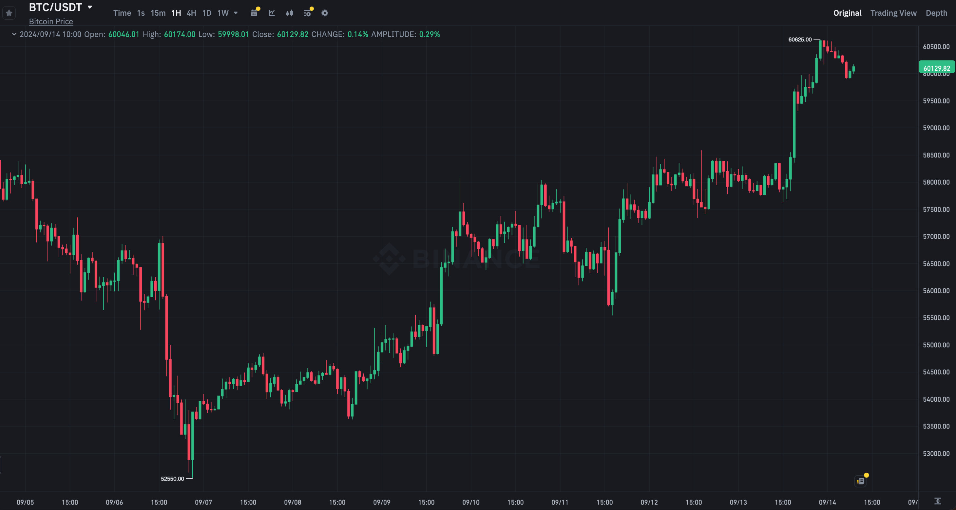Open the Bitcoin Price link
Viewport: 956px width, 510px height.
(51, 22)
